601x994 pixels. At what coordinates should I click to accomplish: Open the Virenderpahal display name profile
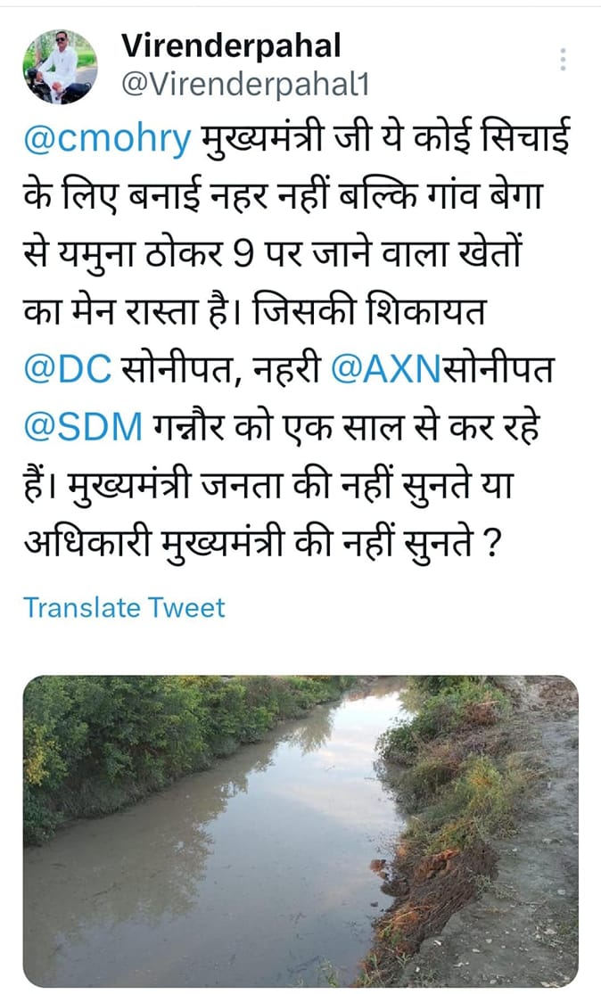(231, 47)
